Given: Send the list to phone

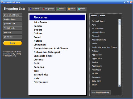Looking at the screenshot, I should pos(13,19).
